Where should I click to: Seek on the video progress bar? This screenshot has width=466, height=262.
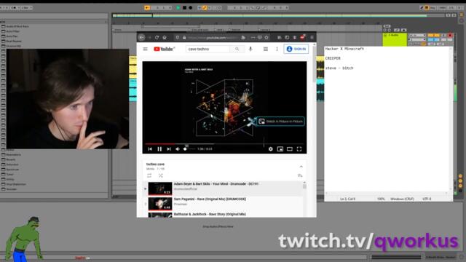(x=224, y=144)
